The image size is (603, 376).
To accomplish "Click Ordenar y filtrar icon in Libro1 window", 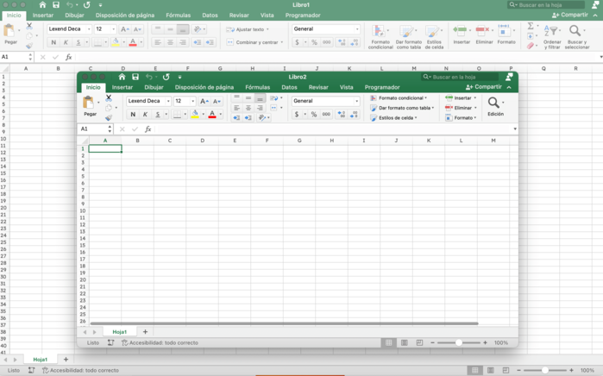I will click(552, 31).
